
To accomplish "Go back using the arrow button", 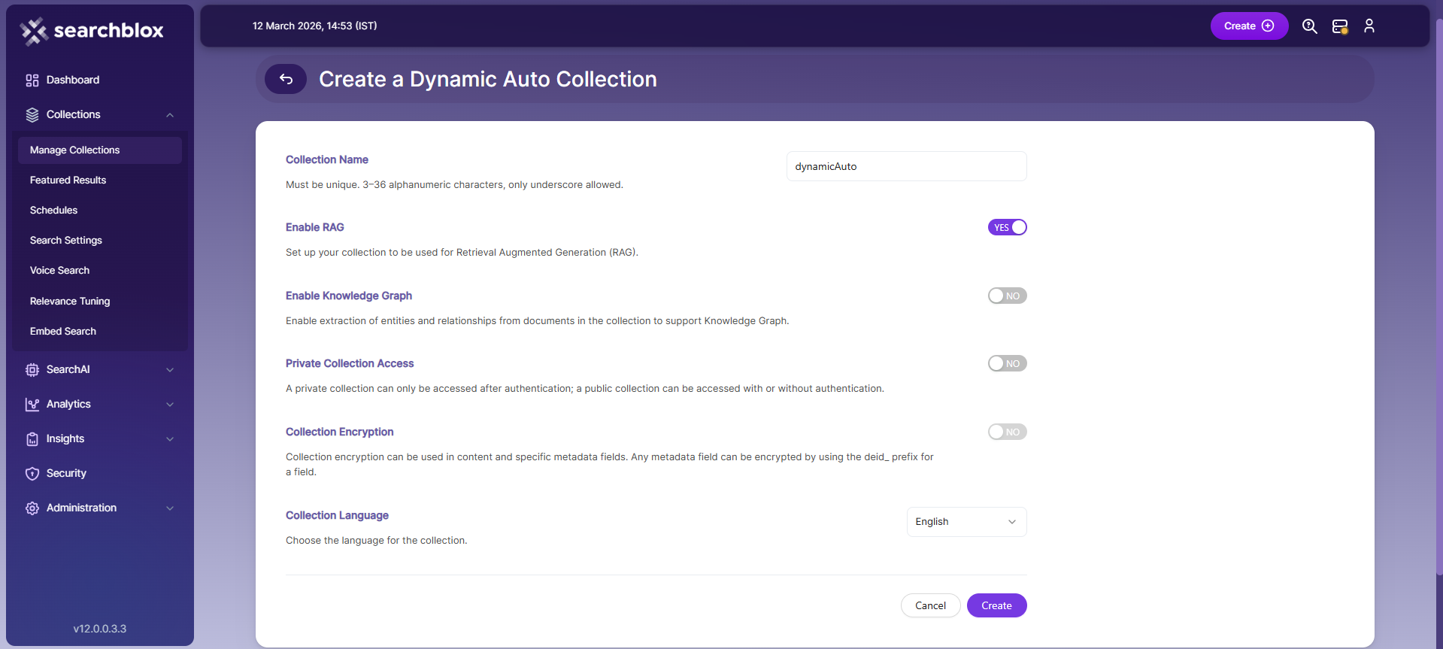I will 286,79.
